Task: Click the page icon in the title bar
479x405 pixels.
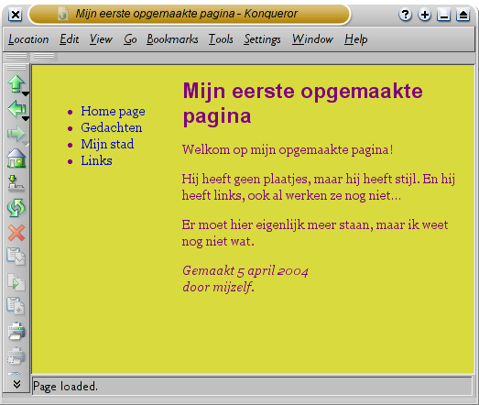Action: [x=62, y=14]
